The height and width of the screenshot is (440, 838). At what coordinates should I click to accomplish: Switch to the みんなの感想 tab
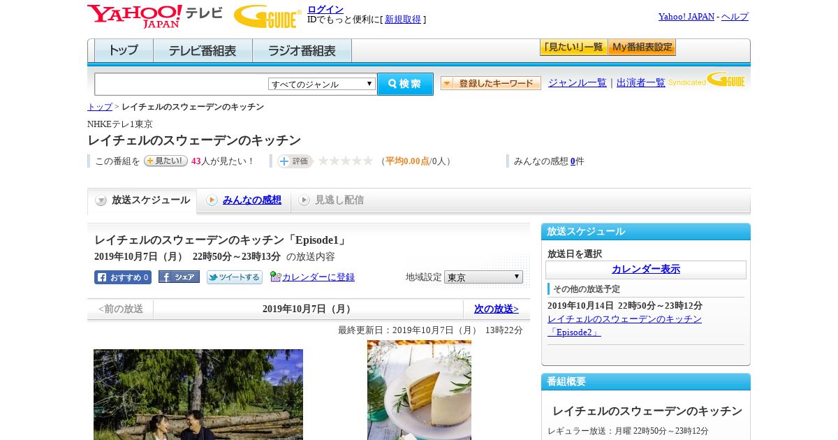[x=244, y=200]
